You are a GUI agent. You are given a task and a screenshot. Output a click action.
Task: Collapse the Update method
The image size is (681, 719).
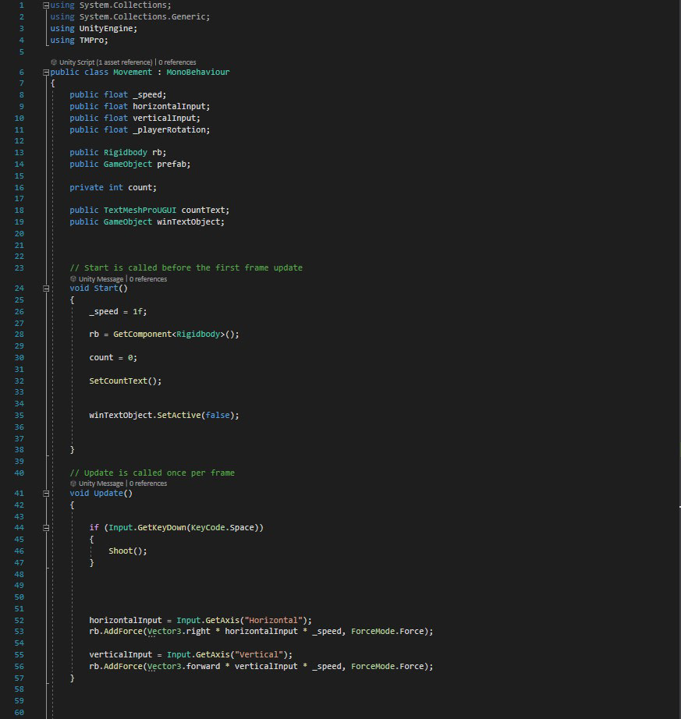pyautogui.click(x=46, y=494)
